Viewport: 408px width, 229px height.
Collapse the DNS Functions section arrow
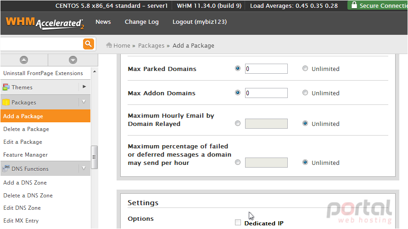coord(84,168)
